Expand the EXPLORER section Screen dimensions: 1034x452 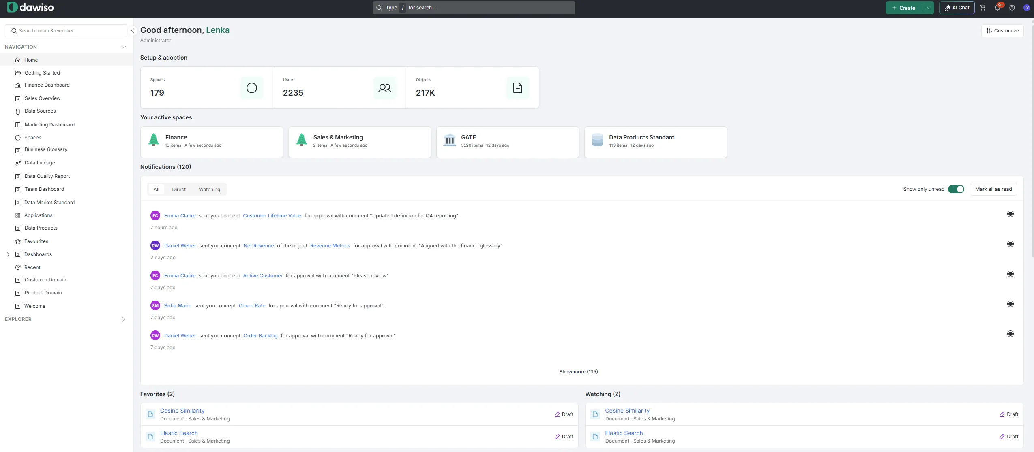click(x=124, y=319)
